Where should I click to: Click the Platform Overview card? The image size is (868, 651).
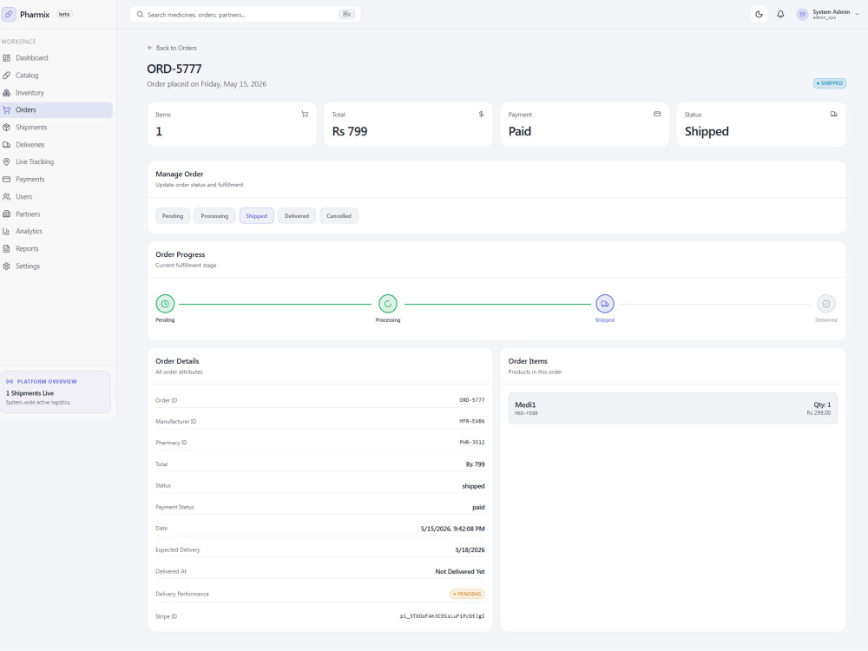56,392
